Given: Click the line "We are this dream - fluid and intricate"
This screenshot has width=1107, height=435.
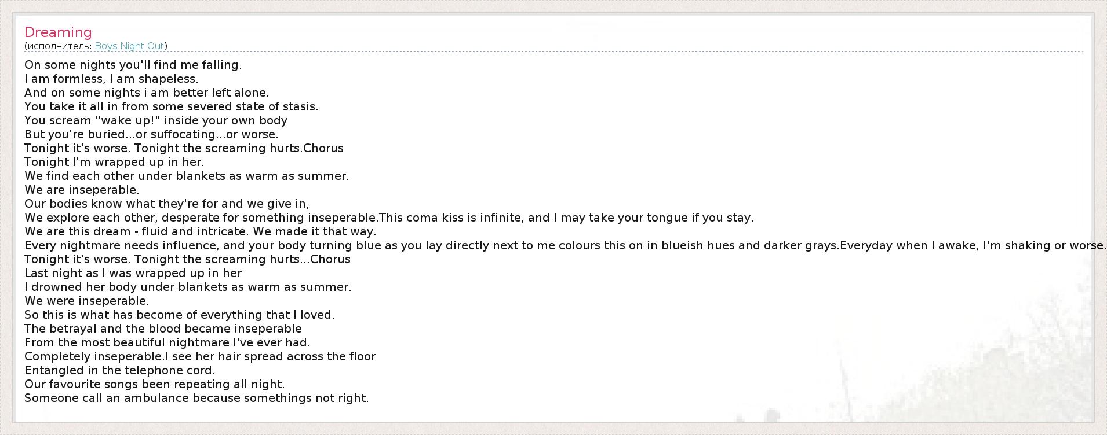Looking at the screenshot, I should 200,231.
